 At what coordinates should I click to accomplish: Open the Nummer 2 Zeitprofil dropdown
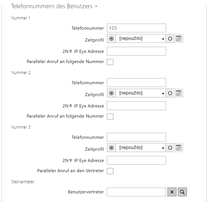[141, 93]
